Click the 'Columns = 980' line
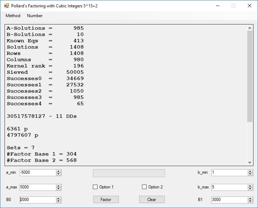258x208 pixels. [45, 59]
